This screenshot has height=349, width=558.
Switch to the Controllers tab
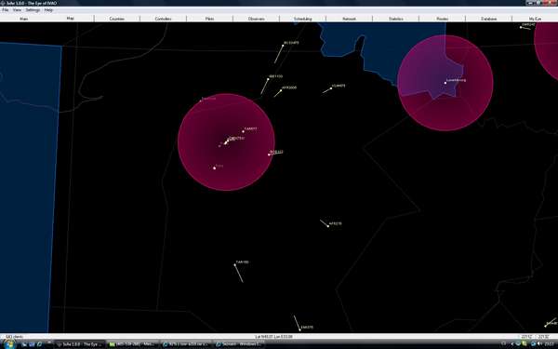tap(163, 19)
